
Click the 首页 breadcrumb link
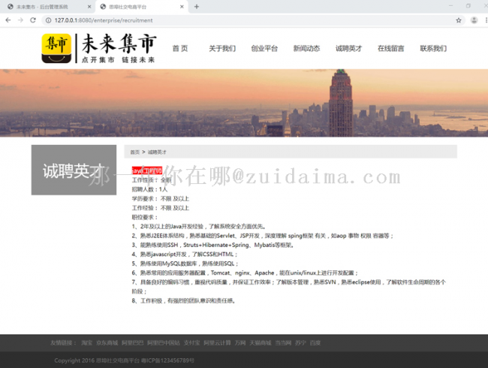coord(135,152)
